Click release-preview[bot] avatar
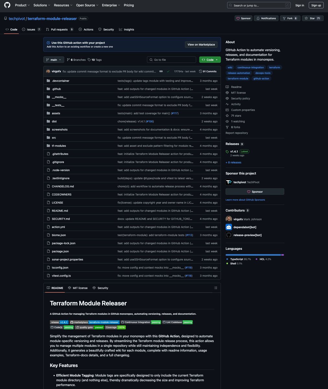 [229, 235]
